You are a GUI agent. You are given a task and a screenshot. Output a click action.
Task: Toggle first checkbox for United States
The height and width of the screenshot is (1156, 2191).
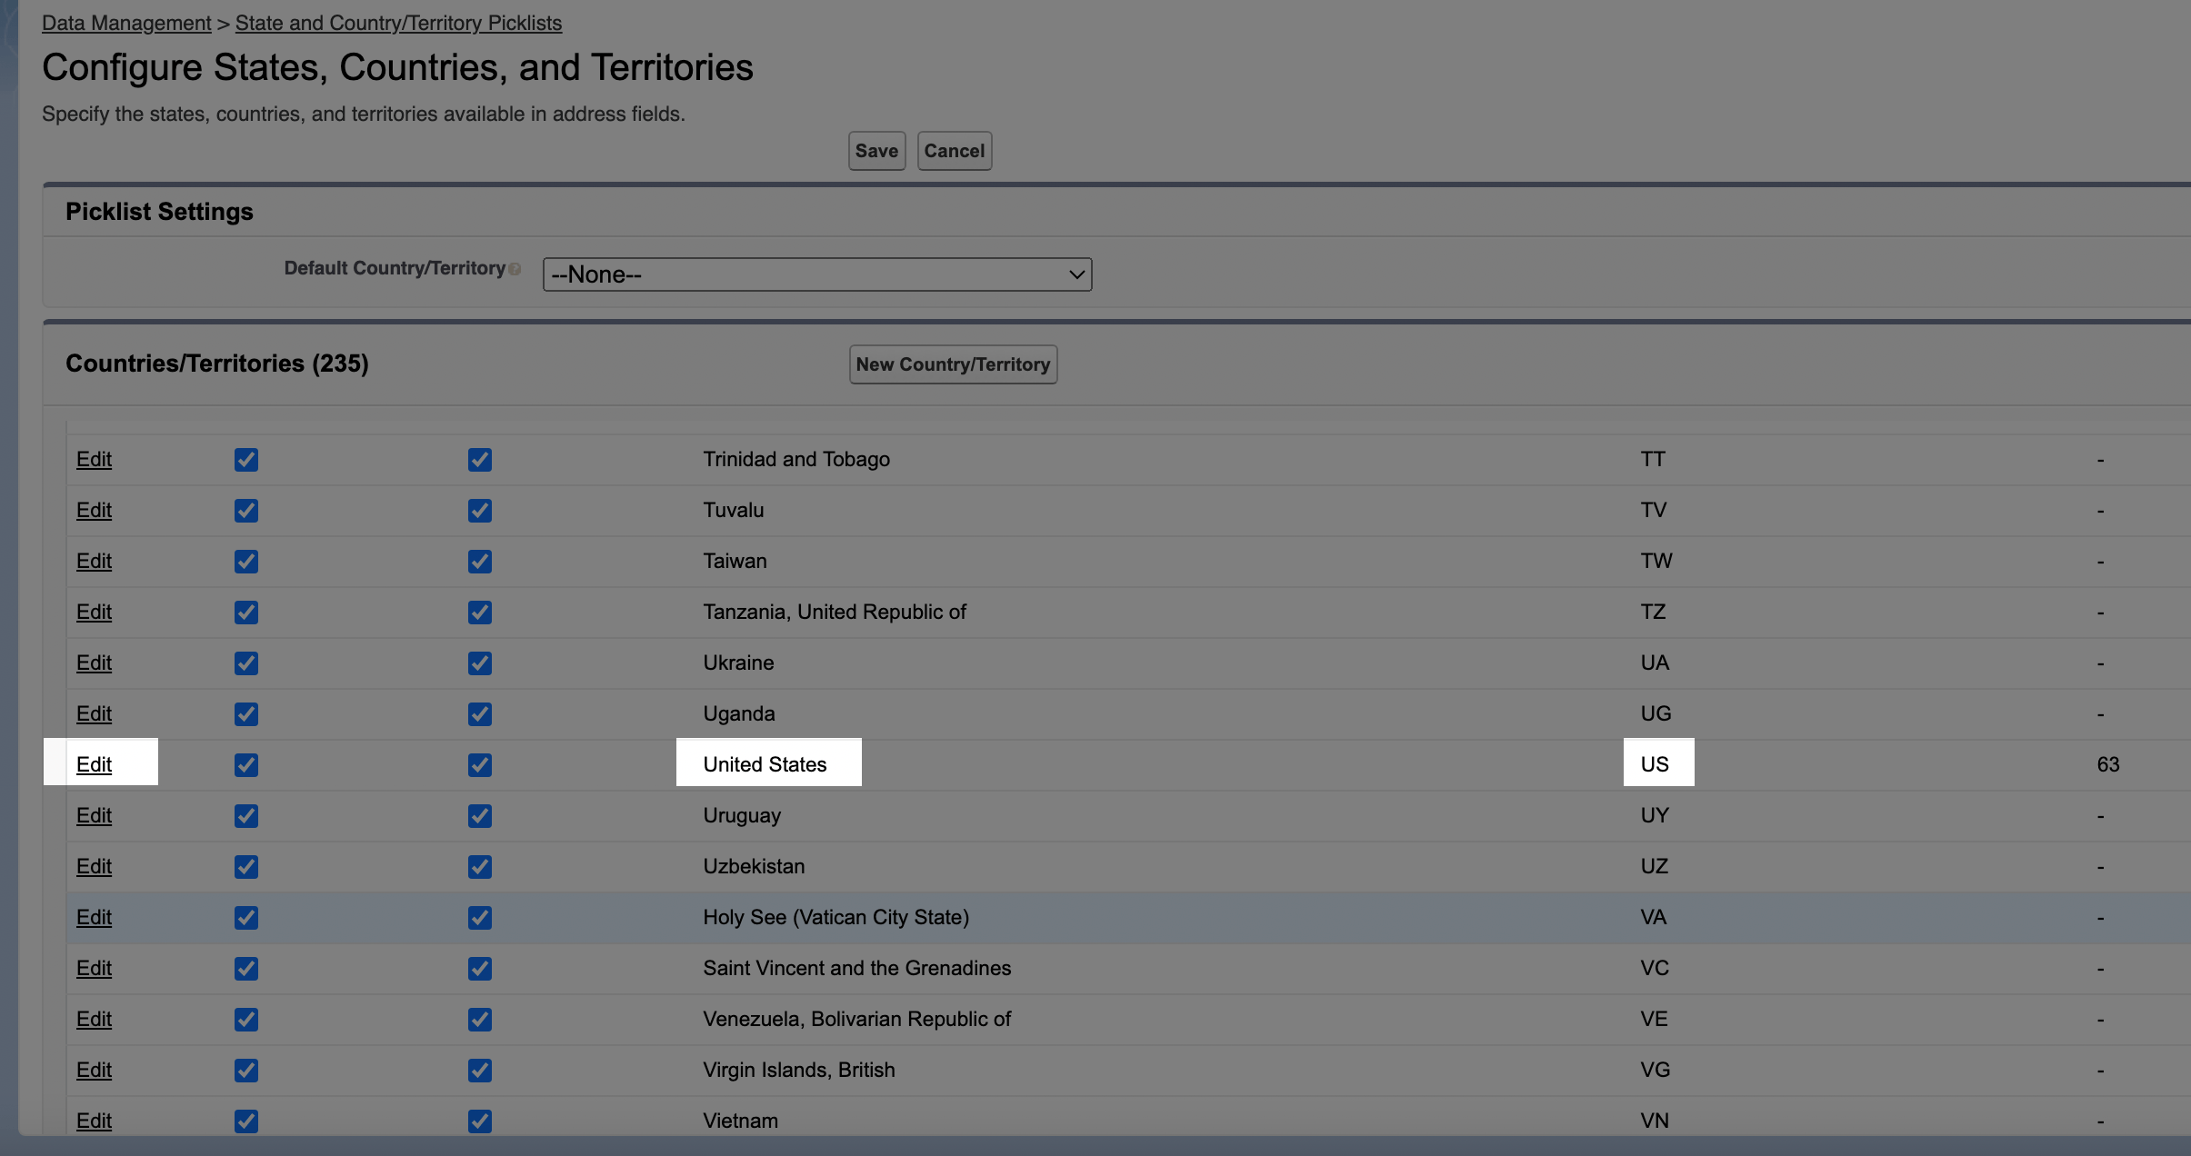(x=246, y=765)
